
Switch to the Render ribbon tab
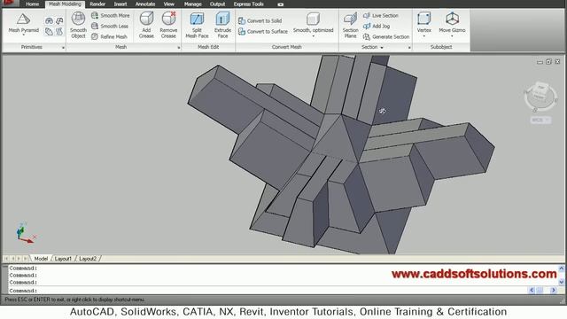(x=97, y=4)
